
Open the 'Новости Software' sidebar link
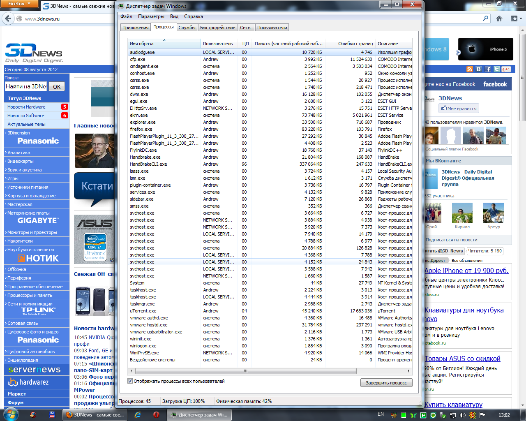pos(25,116)
